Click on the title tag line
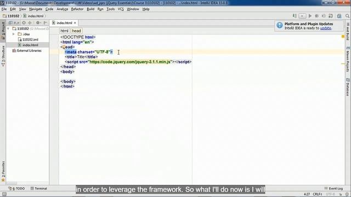Viewport: 351px width, 197px height. pyautogui.click(x=81, y=57)
